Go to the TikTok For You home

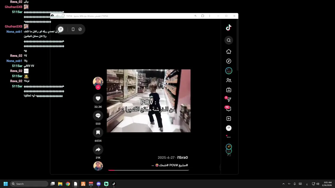[229, 51]
